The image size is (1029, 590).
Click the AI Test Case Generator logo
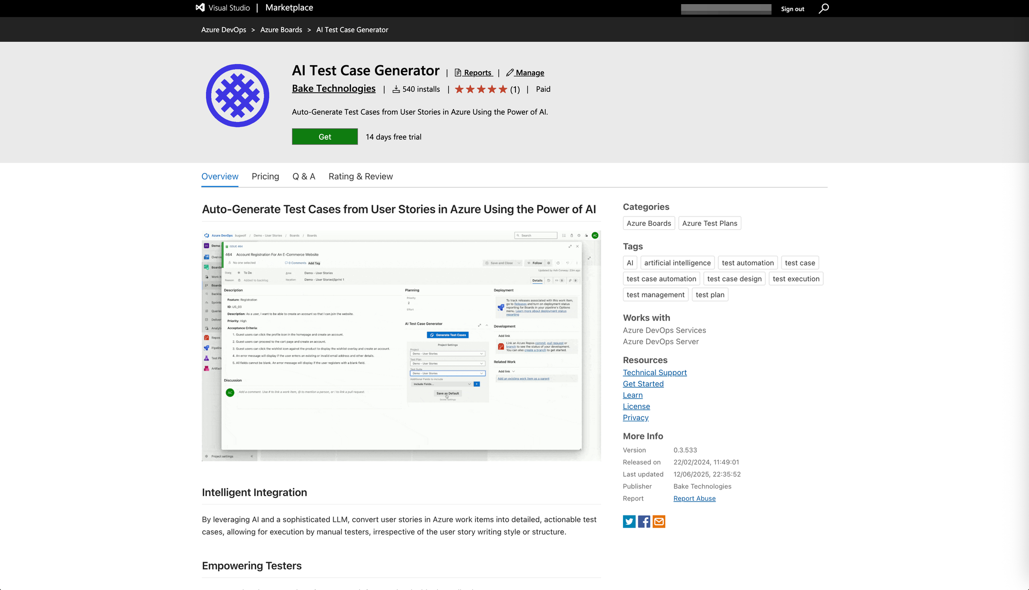(x=237, y=96)
